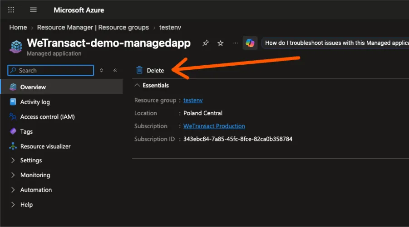Click the WeTransact-demo-managedapp title
The image size is (409, 227).
coord(109,43)
